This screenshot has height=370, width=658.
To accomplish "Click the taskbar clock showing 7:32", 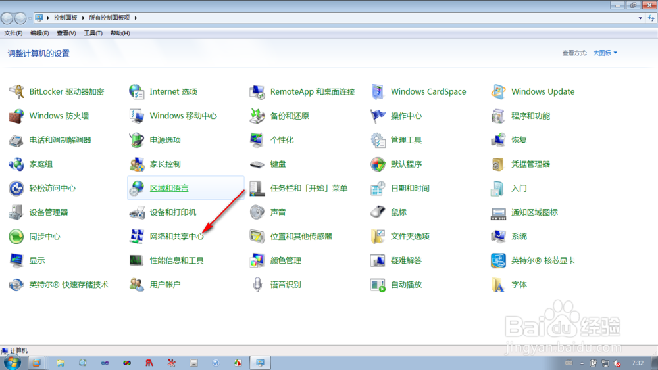I will click(x=638, y=363).
